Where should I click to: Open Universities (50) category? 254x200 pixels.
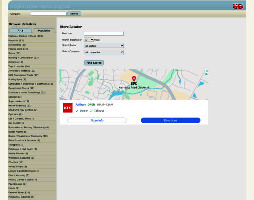pos(17,45)
